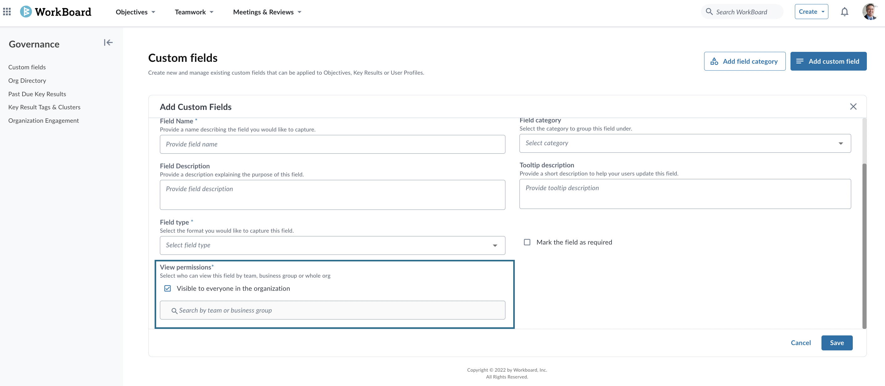Open the notifications bell
The width and height of the screenshot is (885, 386).
click(x=844, y=12)
